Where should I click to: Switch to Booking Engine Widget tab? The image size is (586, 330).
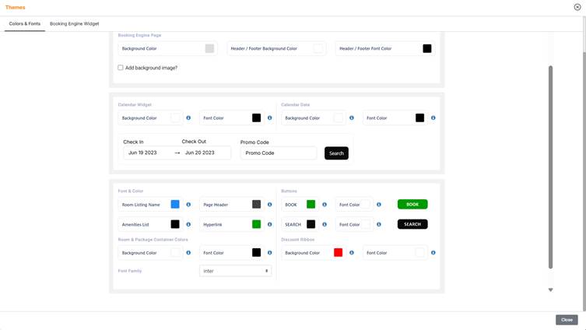point(74,24)
